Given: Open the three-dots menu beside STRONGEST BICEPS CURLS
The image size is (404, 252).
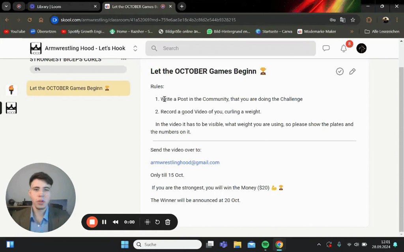Looking at the screenshot, I should click(x=123, y=59).
